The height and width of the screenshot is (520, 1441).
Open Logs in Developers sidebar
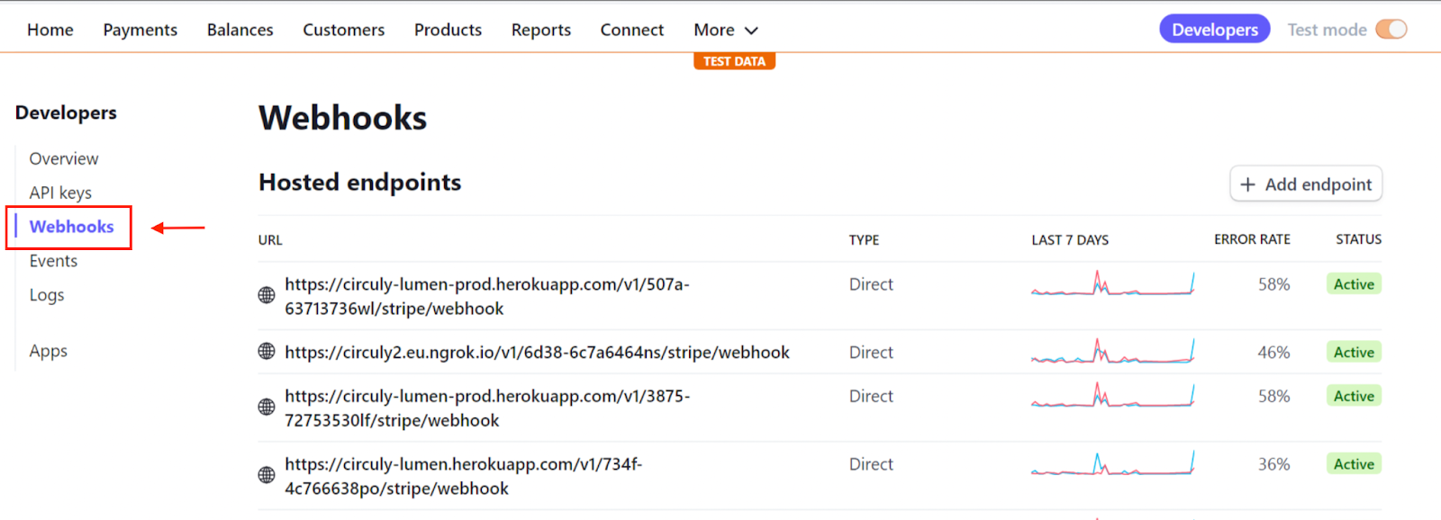47,295
